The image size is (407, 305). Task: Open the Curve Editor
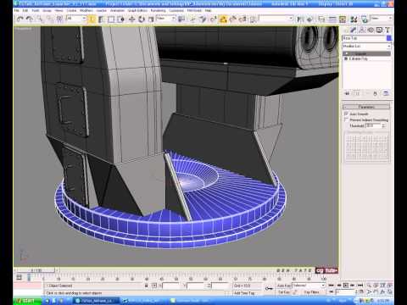(x=332, y=19)
